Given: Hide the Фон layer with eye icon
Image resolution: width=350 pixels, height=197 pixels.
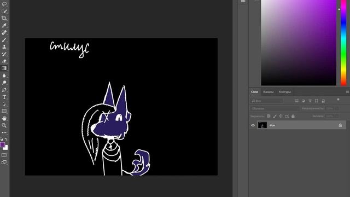Looking at the screenshot, I should pyautogui.click(x=253, y=125).
